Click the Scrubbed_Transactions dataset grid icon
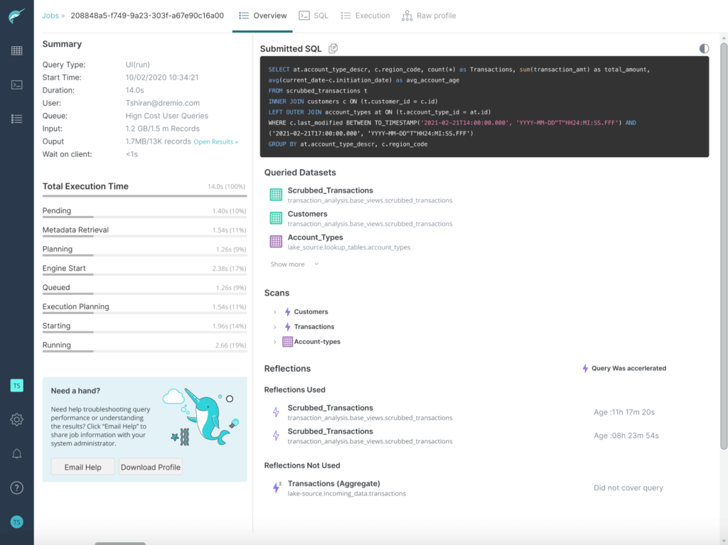728x545 pixels. click(x=276, y=195)
